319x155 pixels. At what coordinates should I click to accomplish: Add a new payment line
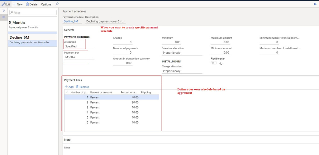click(69, 87)
